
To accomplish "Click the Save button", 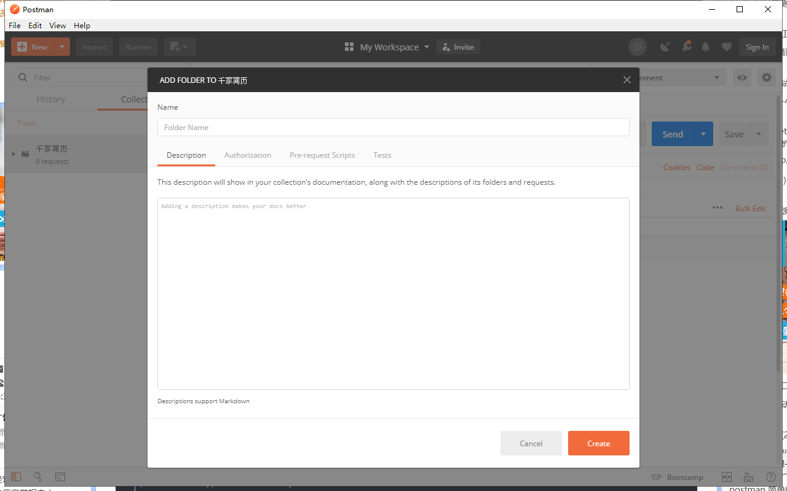I will 734,134.
